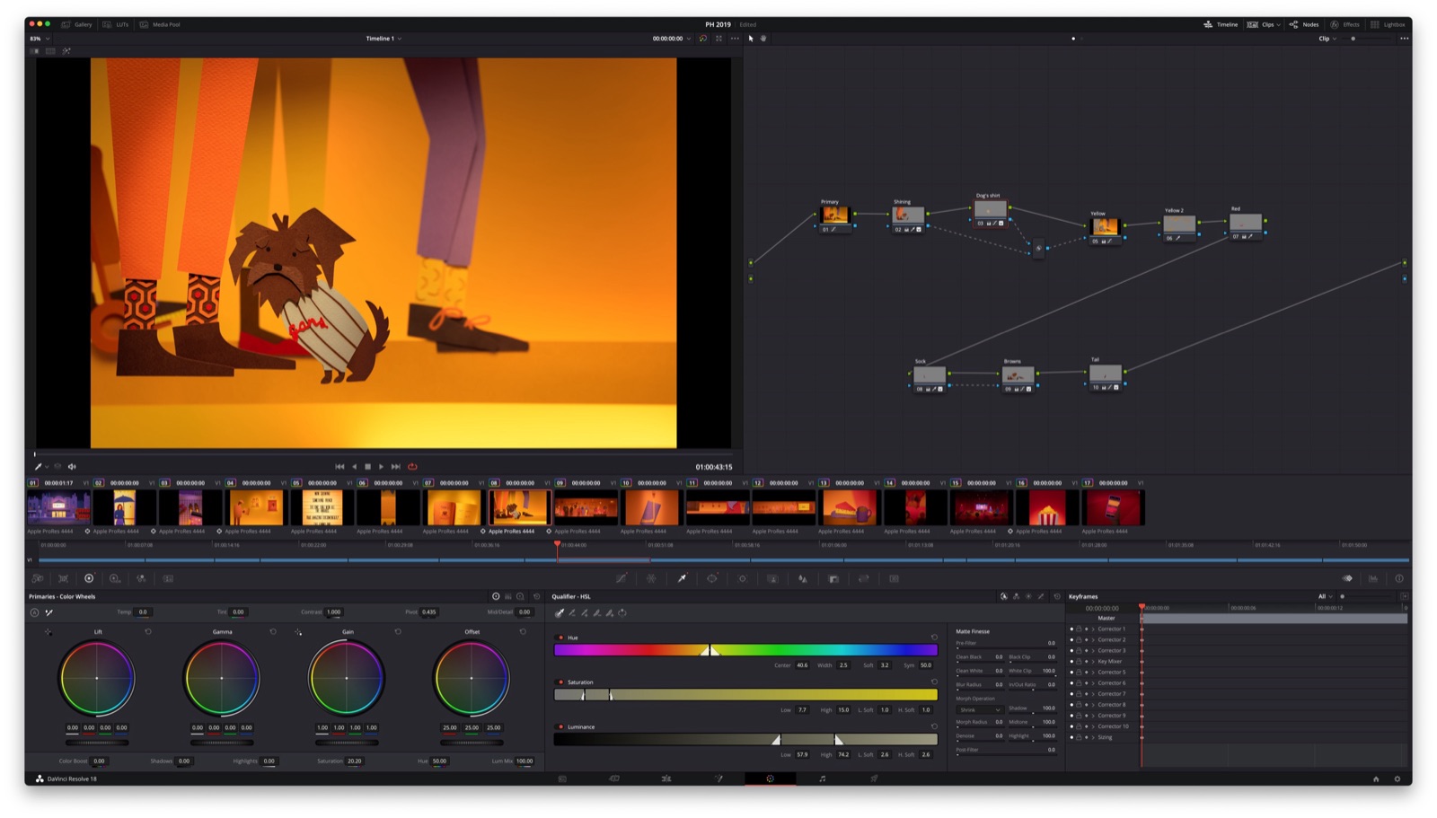Reset the Hue qualifier range
The height and width of the screenshot is (818, 1437).
pos(934,638)
